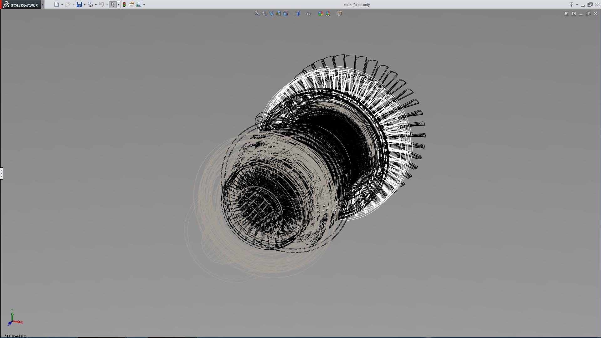Open the View Settings monitor icon
This screenshot has height=338, width=601.
coord(339,13)
